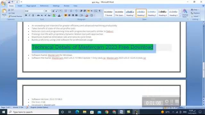
Task: Toggle Italic formatting
Action: pos(29,15)
